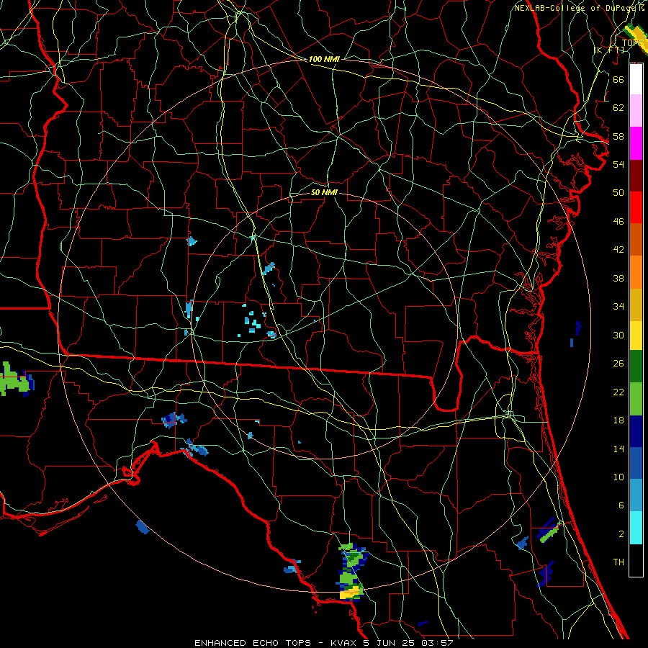Click the 26 scale label
This screenshot has height=648, width=648.
618,364
